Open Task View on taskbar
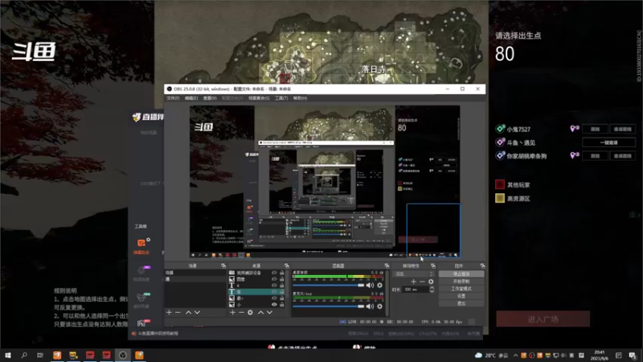The height and width of the screenshot is (362, 643). [x=39, y=355]
